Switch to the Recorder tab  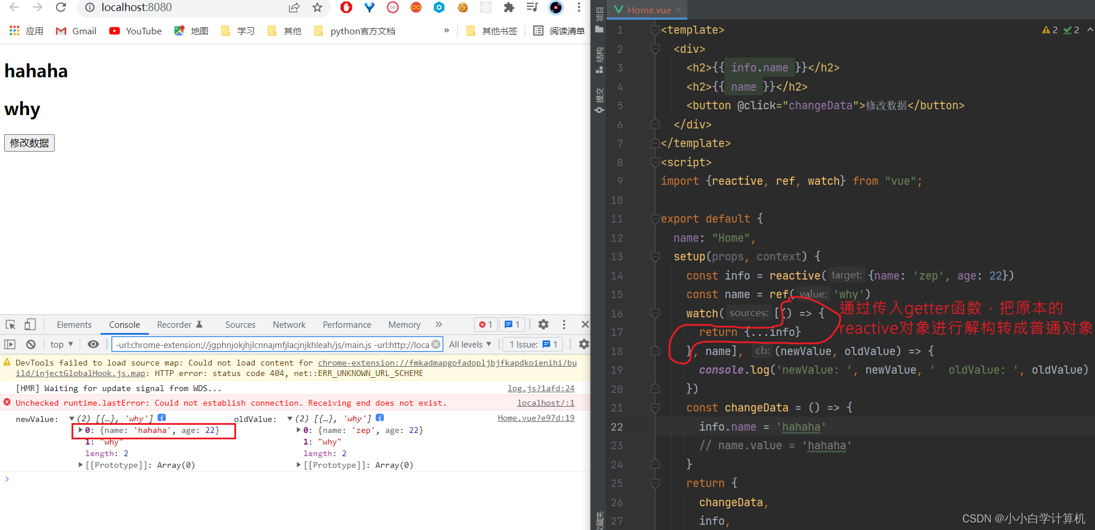click(179, 324)
